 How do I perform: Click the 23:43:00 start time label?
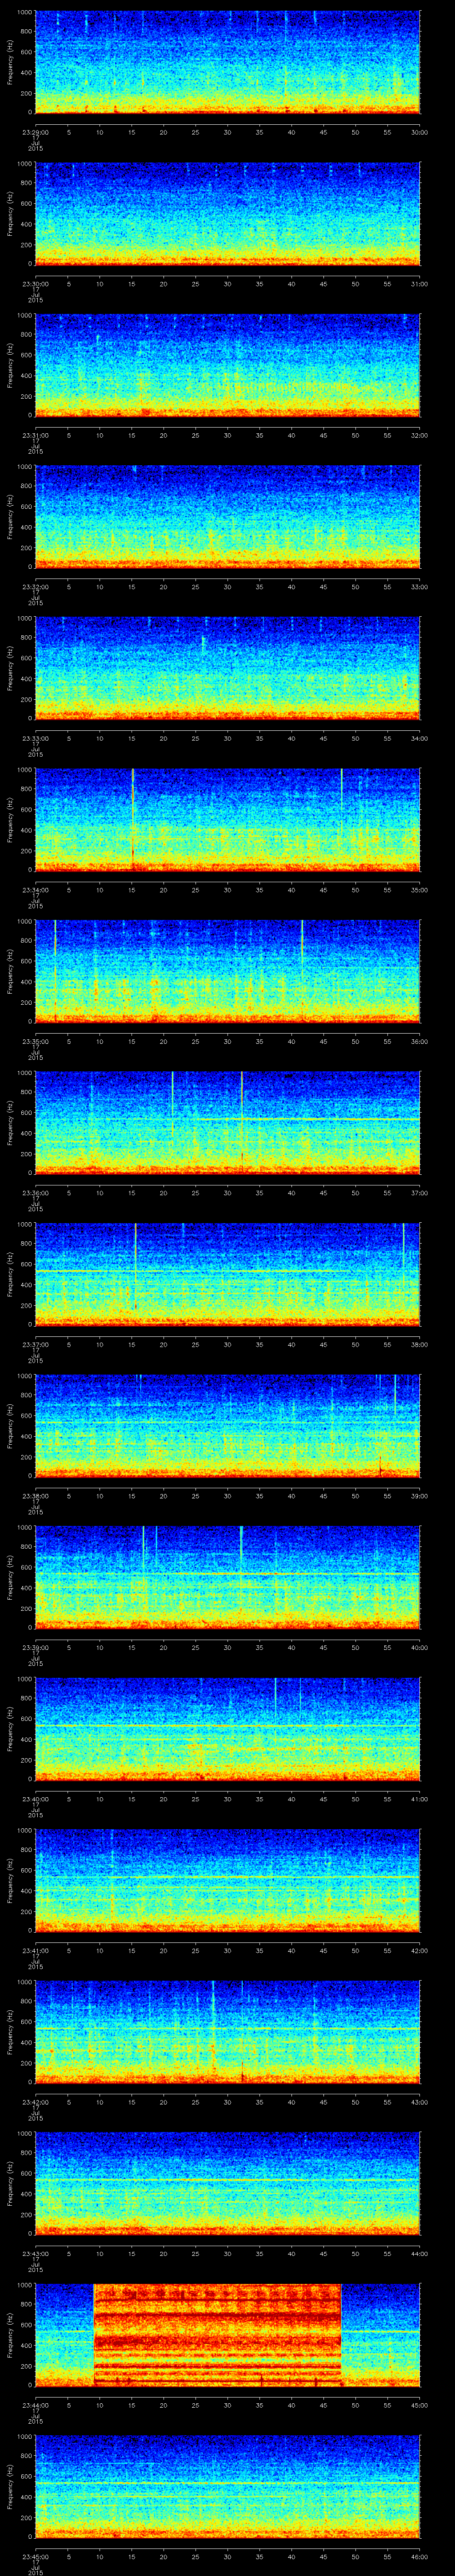(36, 2254)
